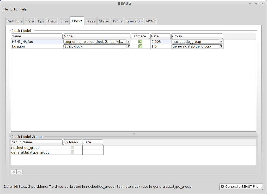Click the plus button to add clock group
Screen dimensions: 267x194
click(x=14, y=172)
